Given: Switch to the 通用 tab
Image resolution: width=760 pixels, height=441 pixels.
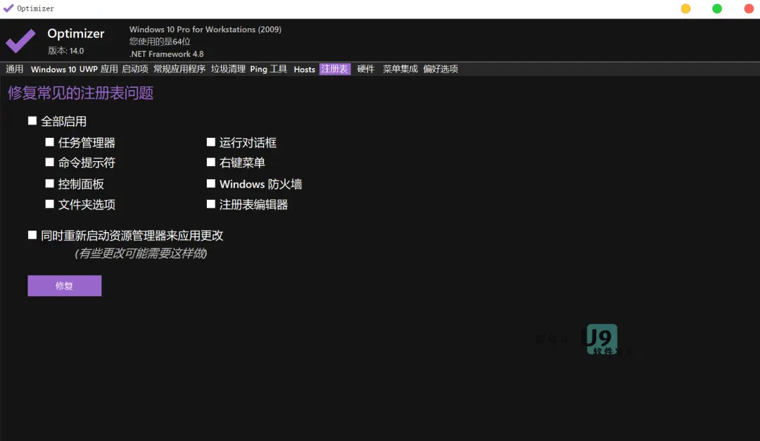Looking at the screenshot, I should click(15, 69).
